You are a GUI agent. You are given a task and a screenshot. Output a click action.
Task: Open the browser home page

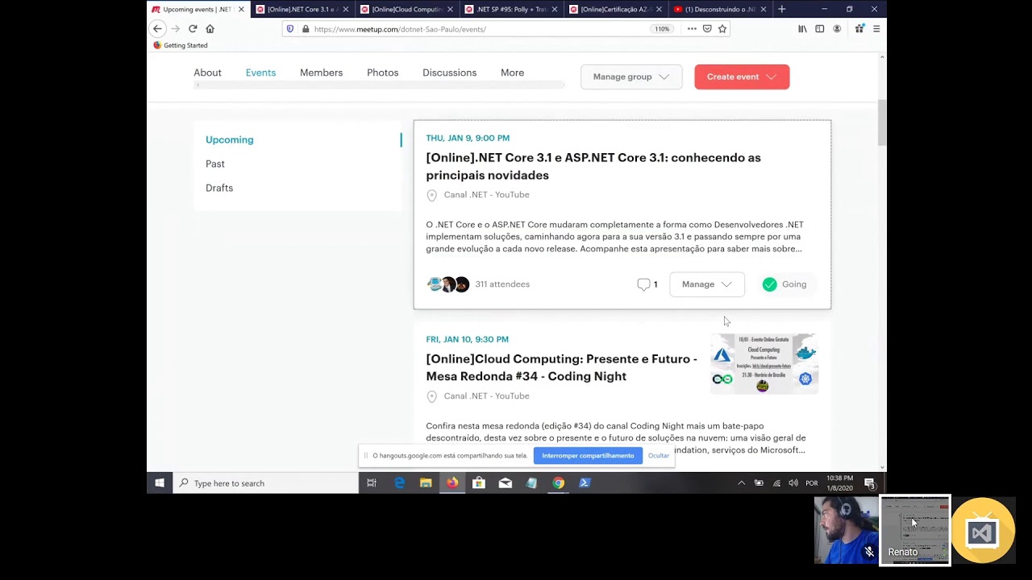click(210, 28)
